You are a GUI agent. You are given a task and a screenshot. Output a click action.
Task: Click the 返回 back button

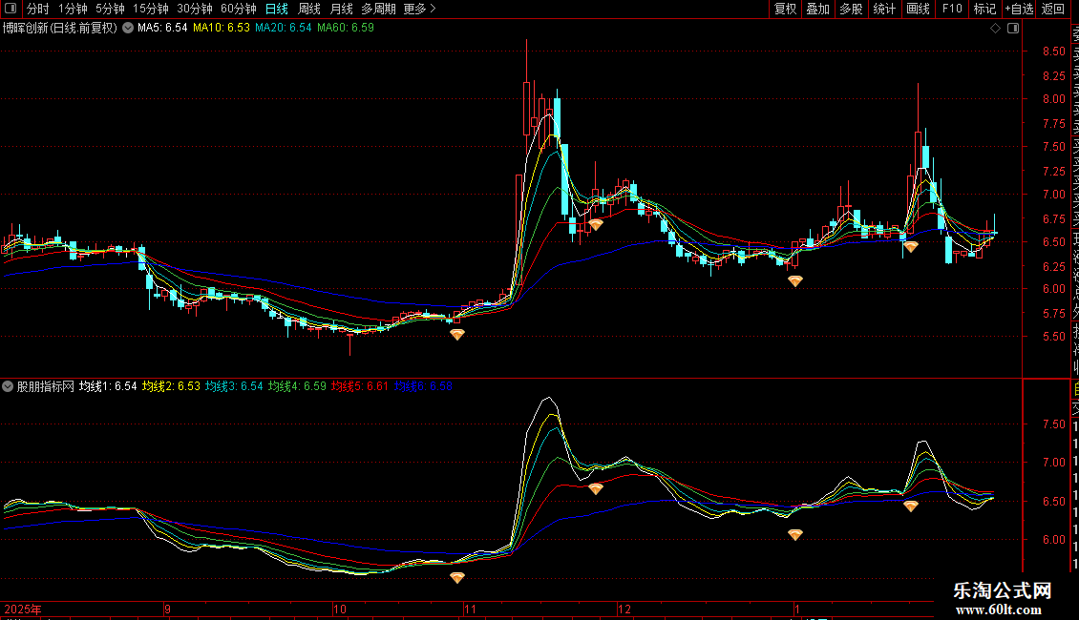[1053, 9]
